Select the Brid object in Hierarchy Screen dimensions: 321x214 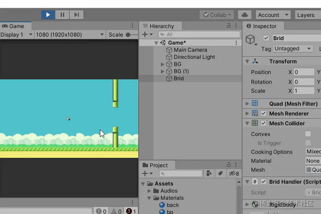pos(190,78)
